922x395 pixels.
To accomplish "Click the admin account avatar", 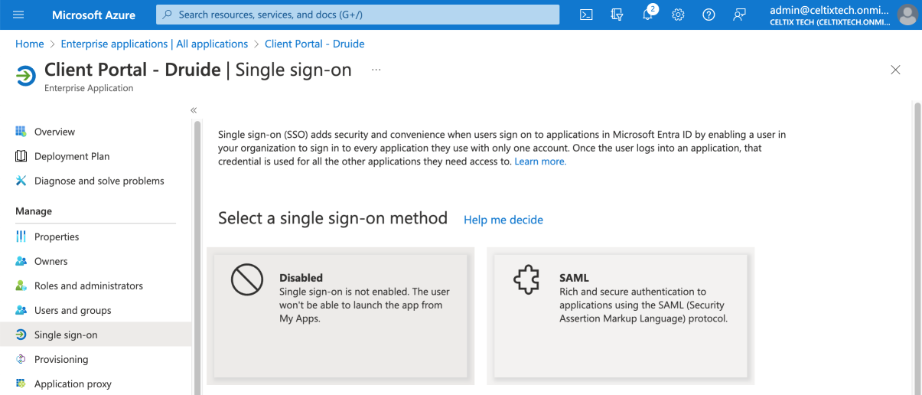I will click(907, 15).
